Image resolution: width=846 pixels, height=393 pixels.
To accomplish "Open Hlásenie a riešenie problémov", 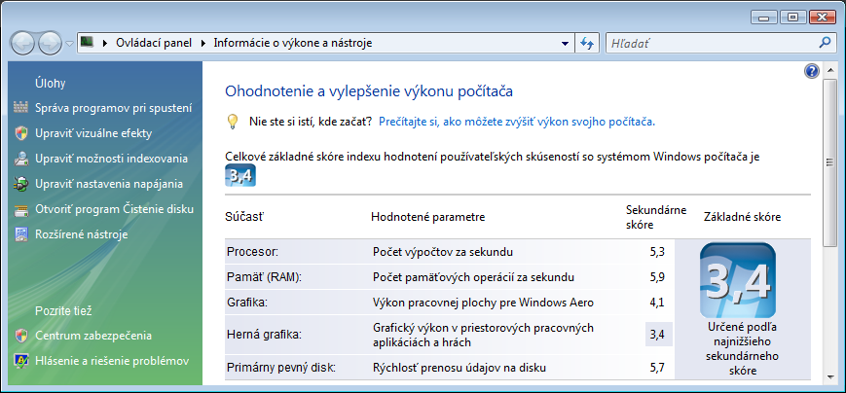I will (112, 361).
